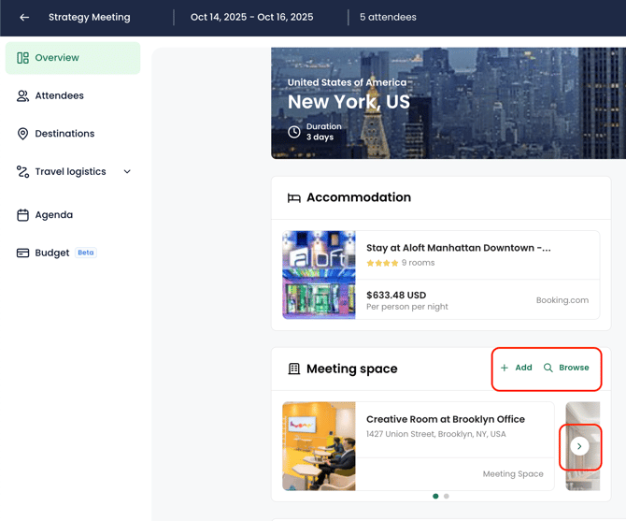The height and width of the screenshot is (521, 626).
Task: Click the back arrow icon
Action: (24, 17)
